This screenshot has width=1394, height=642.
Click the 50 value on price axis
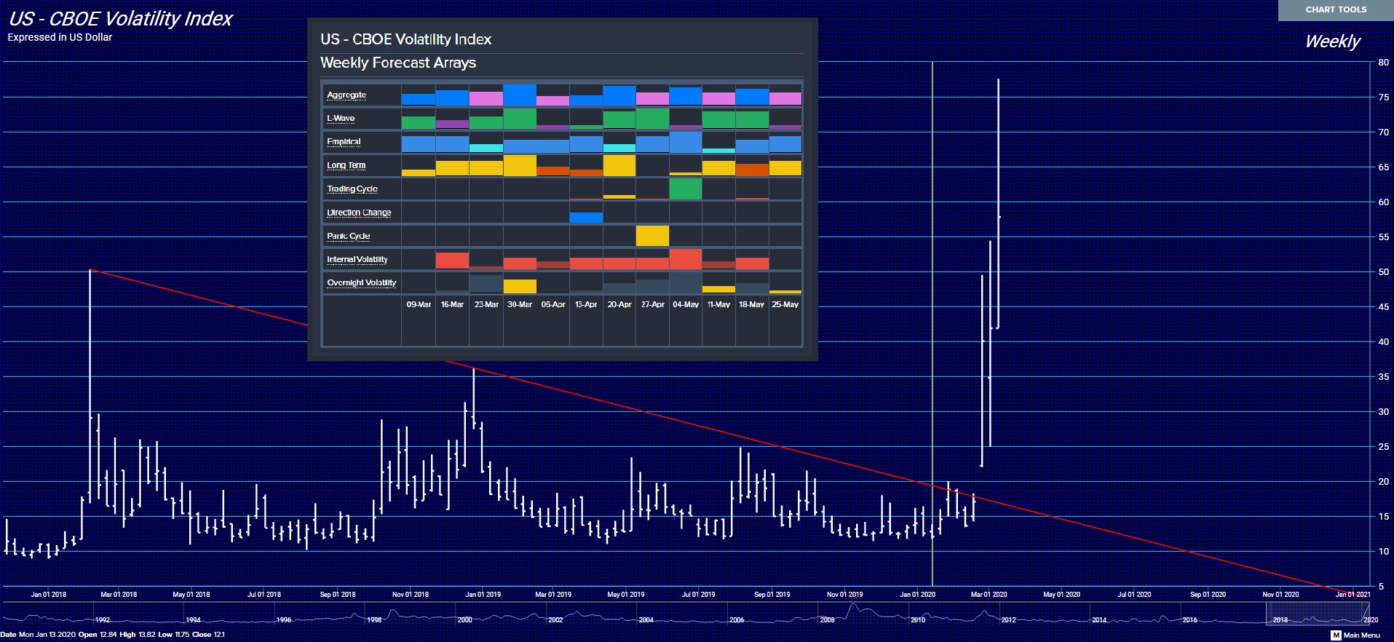[x=1383, y=272]
